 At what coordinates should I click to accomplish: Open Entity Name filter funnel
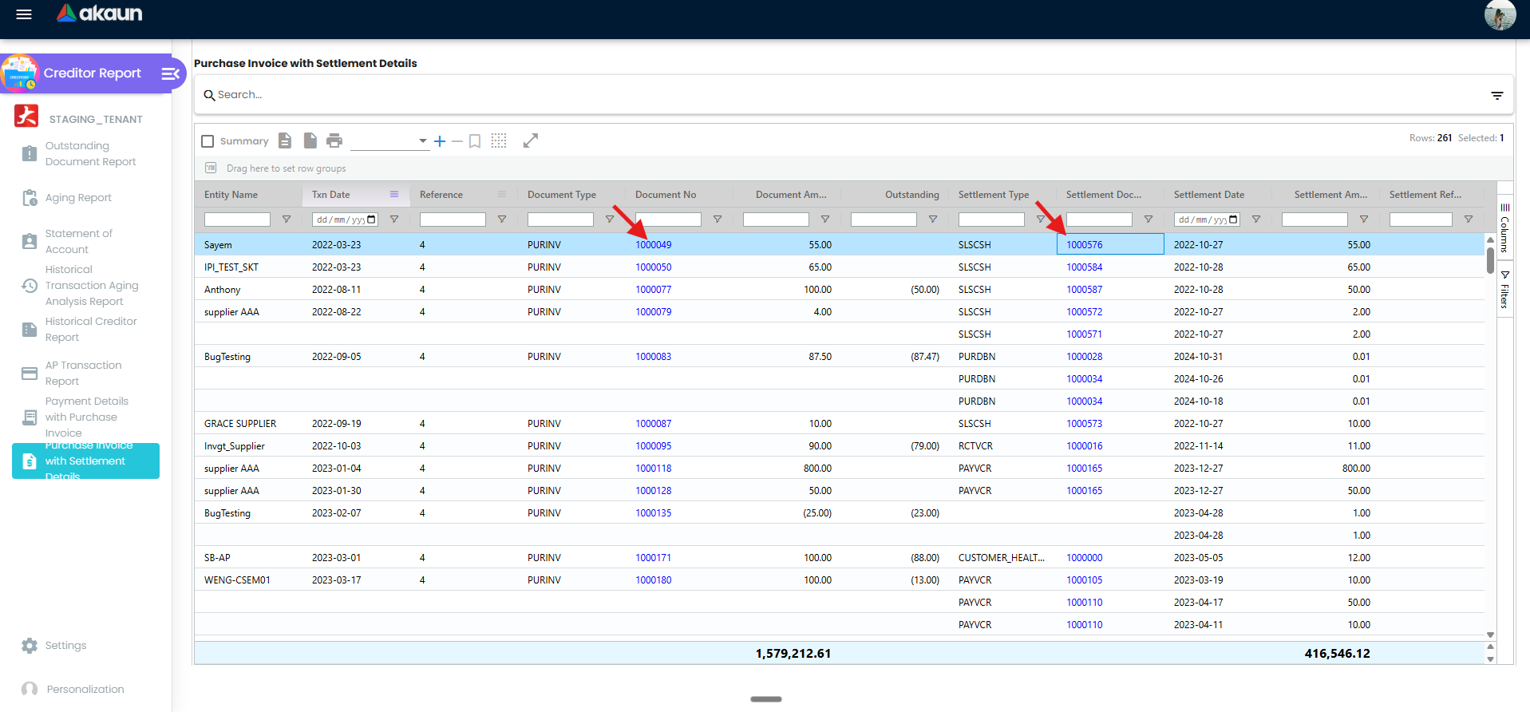(287, 220)
